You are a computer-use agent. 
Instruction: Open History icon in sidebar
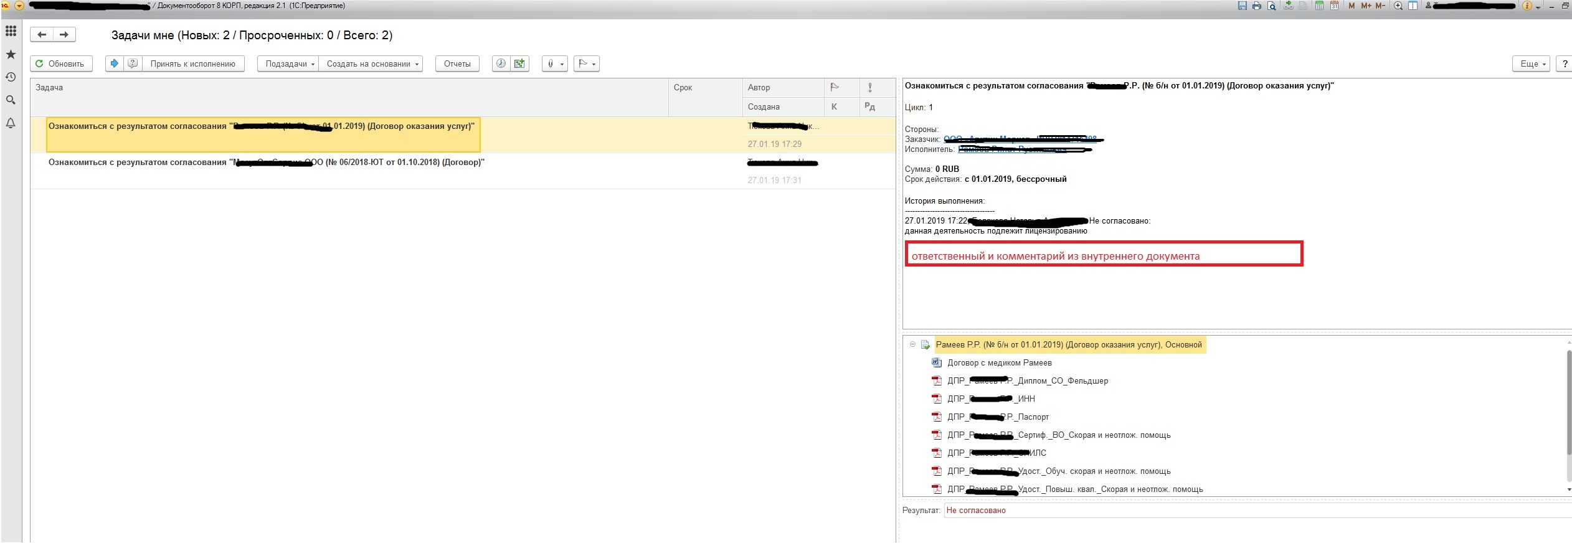(11, 77)
